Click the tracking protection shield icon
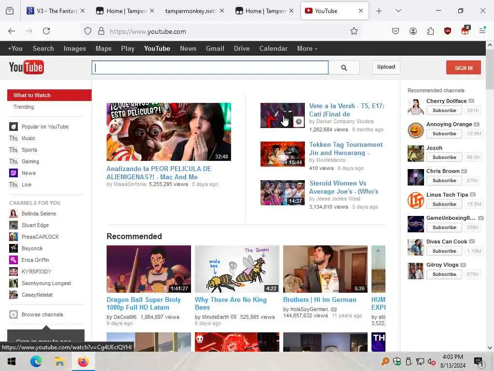The width and height of the screenshot is (494, 371). 88,31
